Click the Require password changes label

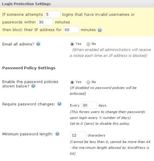[29, 104]
